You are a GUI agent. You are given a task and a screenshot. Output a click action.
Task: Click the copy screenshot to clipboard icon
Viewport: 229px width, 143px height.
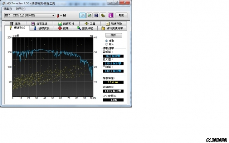tap(89, 15)
